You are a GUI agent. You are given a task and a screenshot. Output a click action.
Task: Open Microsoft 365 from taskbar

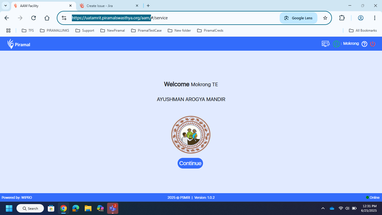click(100, 208)
